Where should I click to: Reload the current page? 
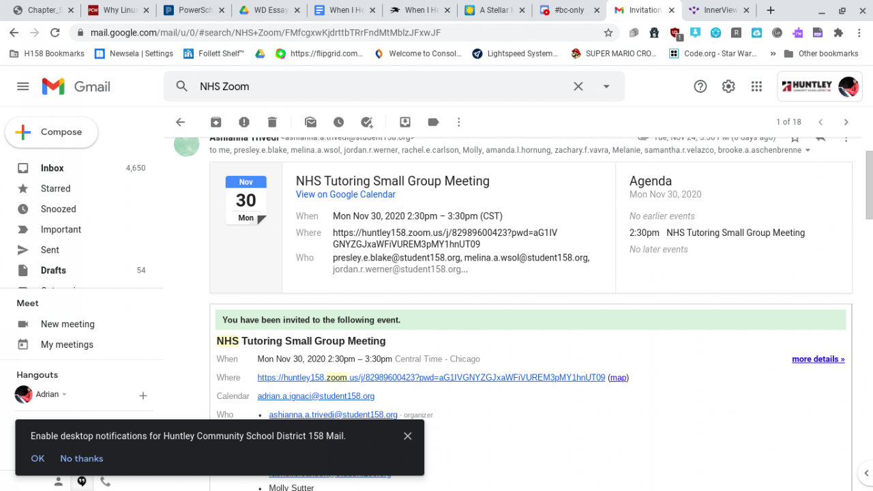coord(55,33)
